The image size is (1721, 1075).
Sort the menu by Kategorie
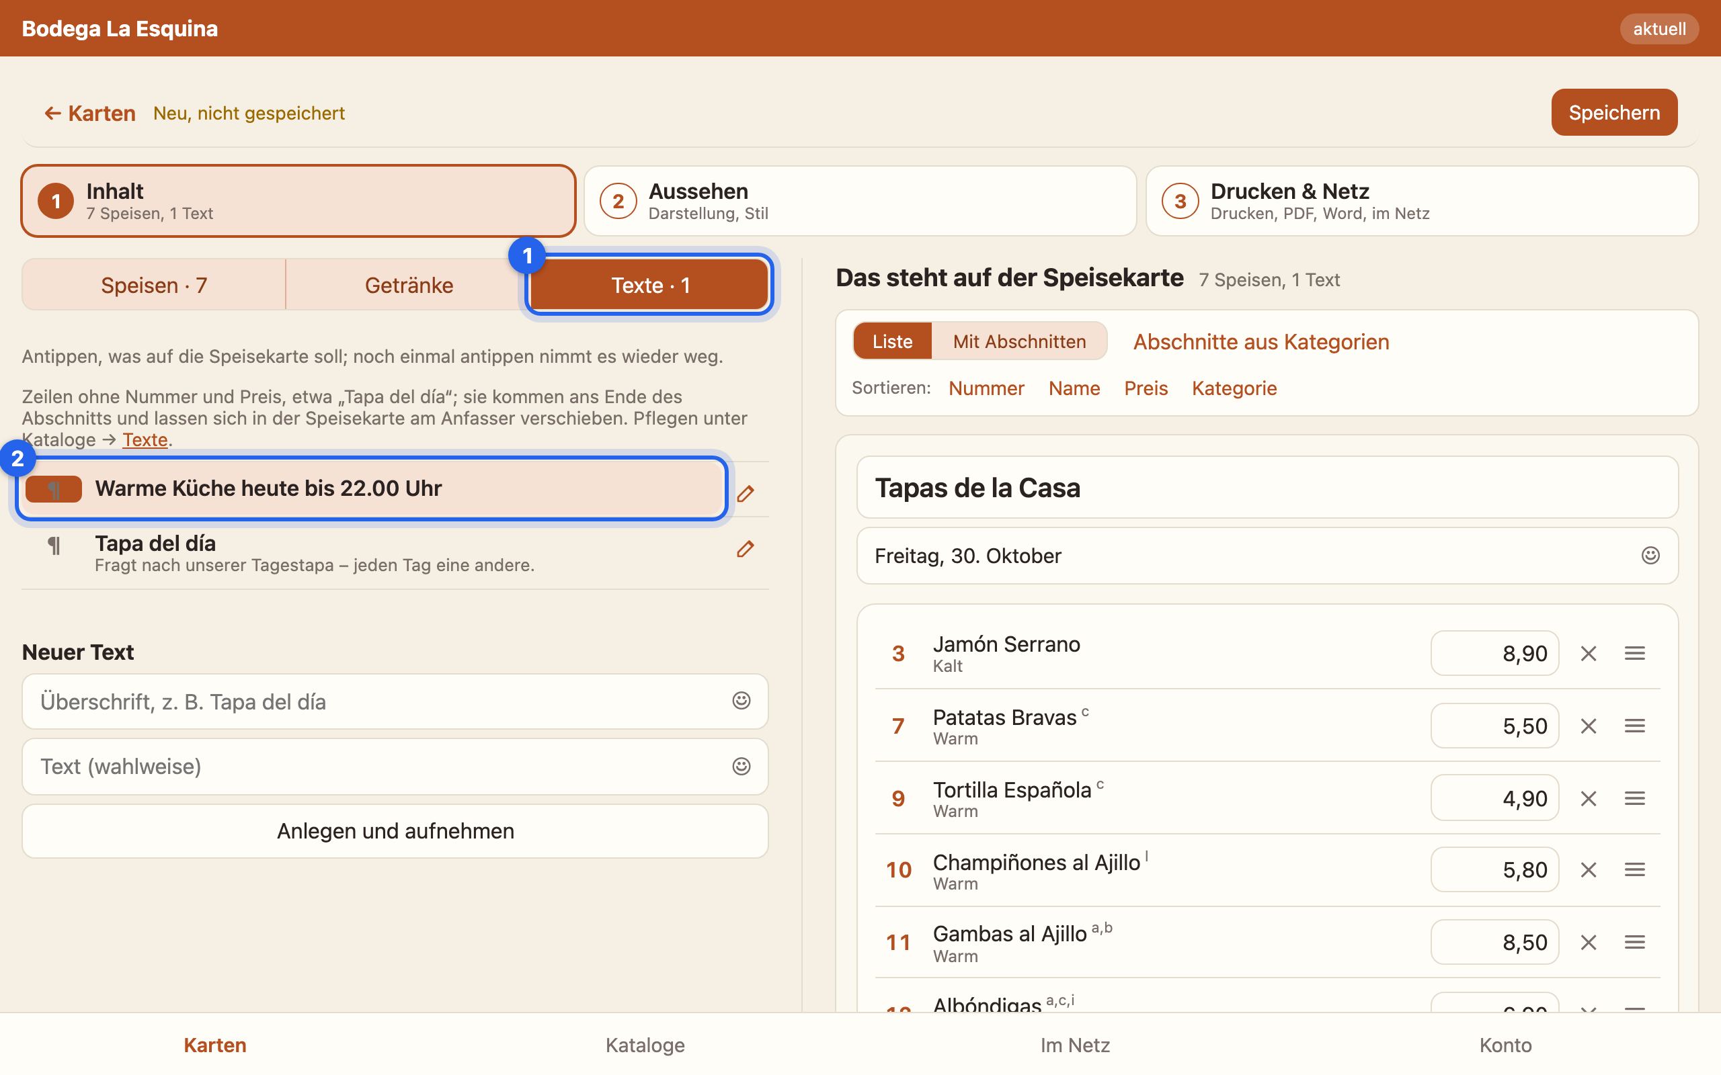pyautogui.click(x=1234, y=388)
